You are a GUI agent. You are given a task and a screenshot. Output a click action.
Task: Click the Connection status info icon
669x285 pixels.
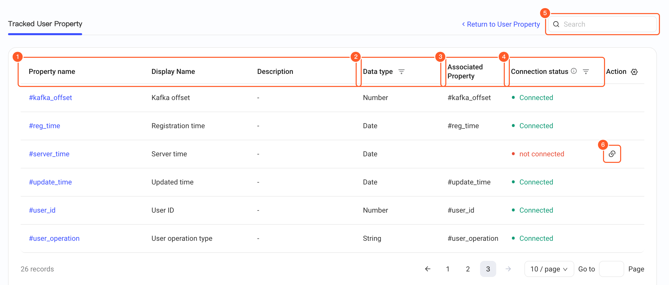pos(574,71)
